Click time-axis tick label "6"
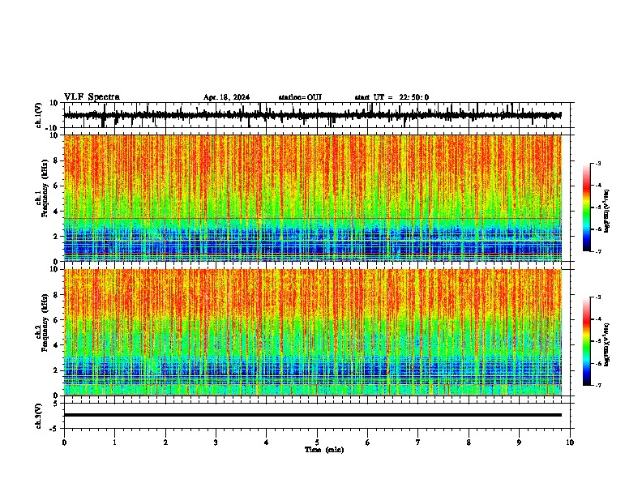642x496 pixels. coord(367,443)
